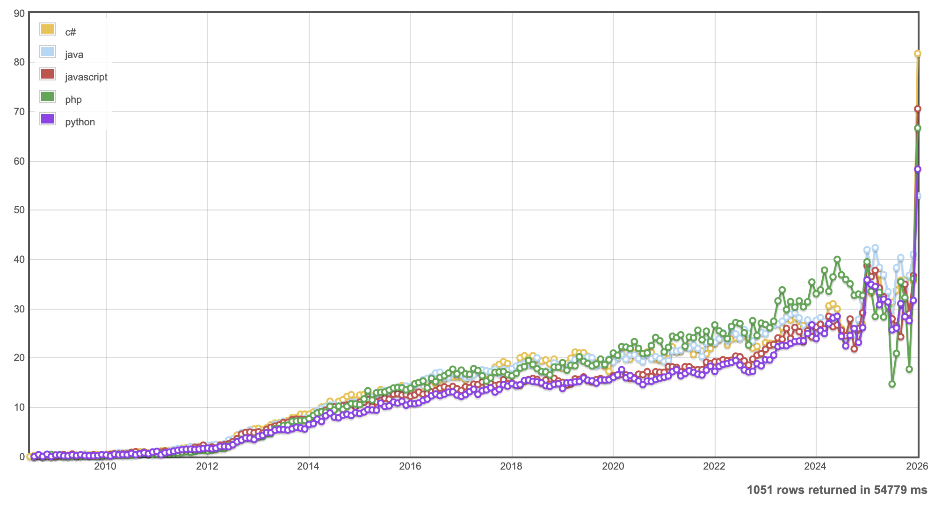Click the rows returned status text

pyautogui.click(x=837, y=490)
